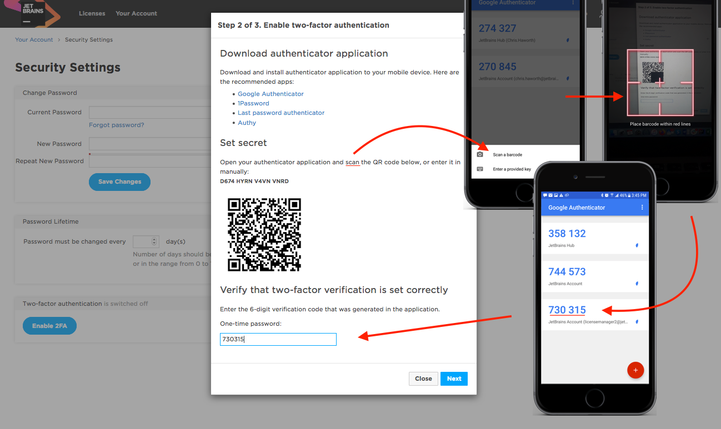Tap the timer icon next to code 744 573

click(x=637, y=283)
